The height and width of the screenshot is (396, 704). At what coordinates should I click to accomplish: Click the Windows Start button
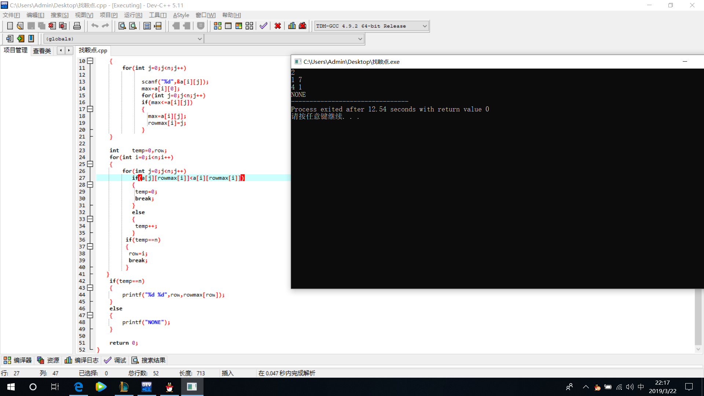tap(11, 387)
